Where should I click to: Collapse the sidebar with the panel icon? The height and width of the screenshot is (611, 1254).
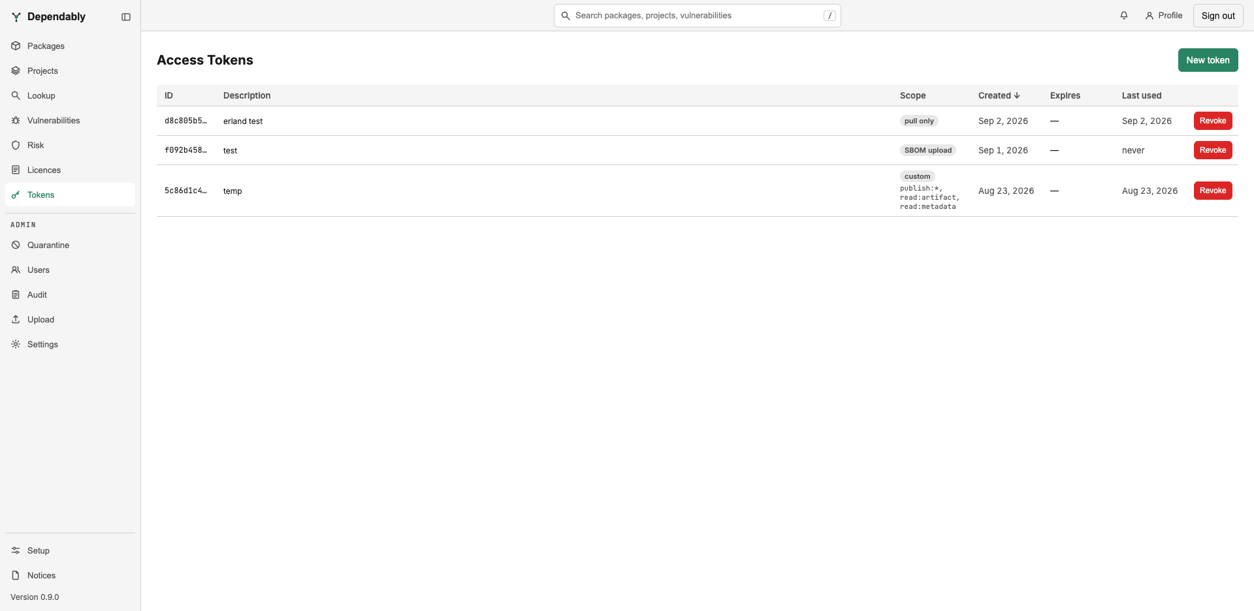coord(126,17)
